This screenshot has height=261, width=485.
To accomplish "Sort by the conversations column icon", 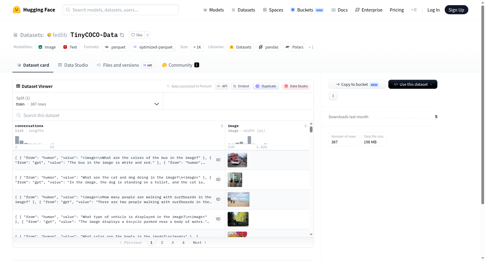I will [222, 126].
